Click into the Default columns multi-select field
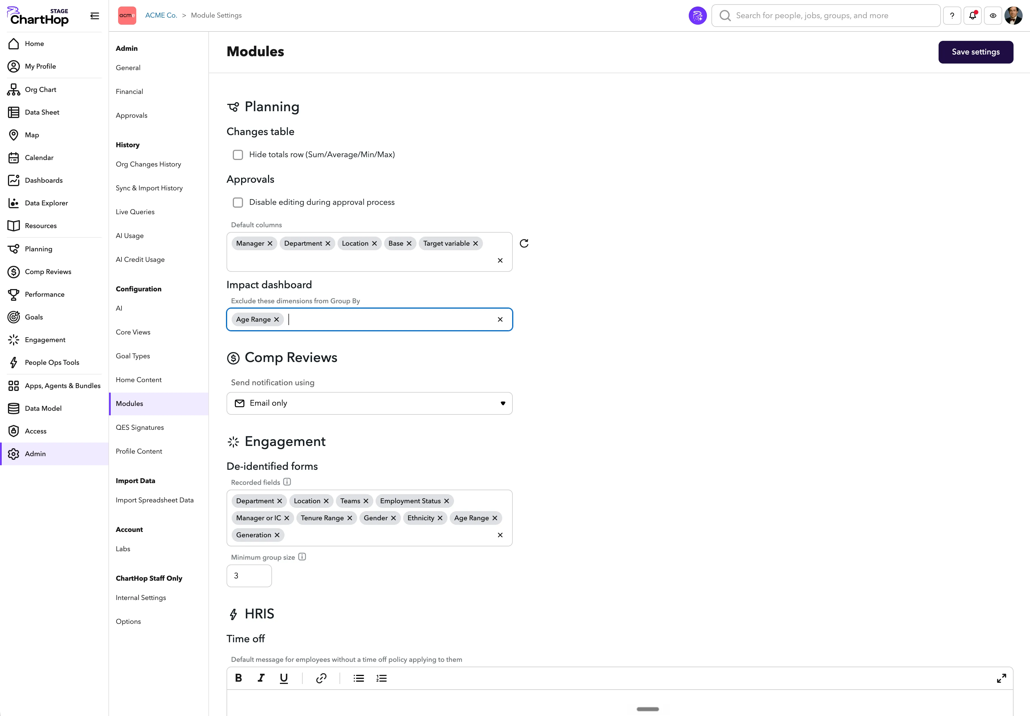This screenshot has height=716, width=1030. [x=370, y=252]
